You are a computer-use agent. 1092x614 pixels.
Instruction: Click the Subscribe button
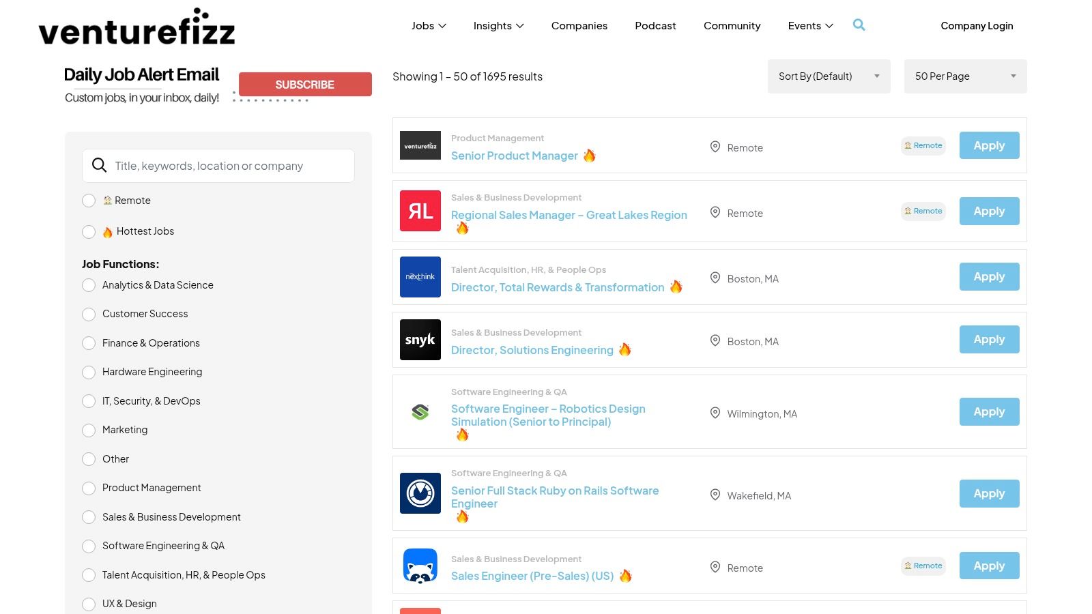[x=305, y=85]
